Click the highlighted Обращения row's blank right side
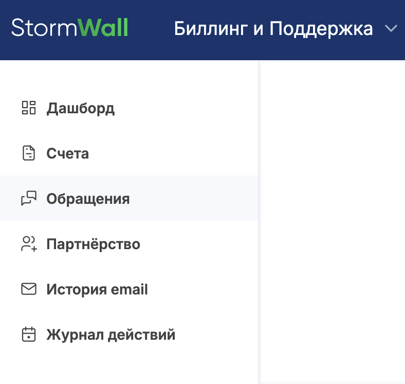 click(206, 199)
